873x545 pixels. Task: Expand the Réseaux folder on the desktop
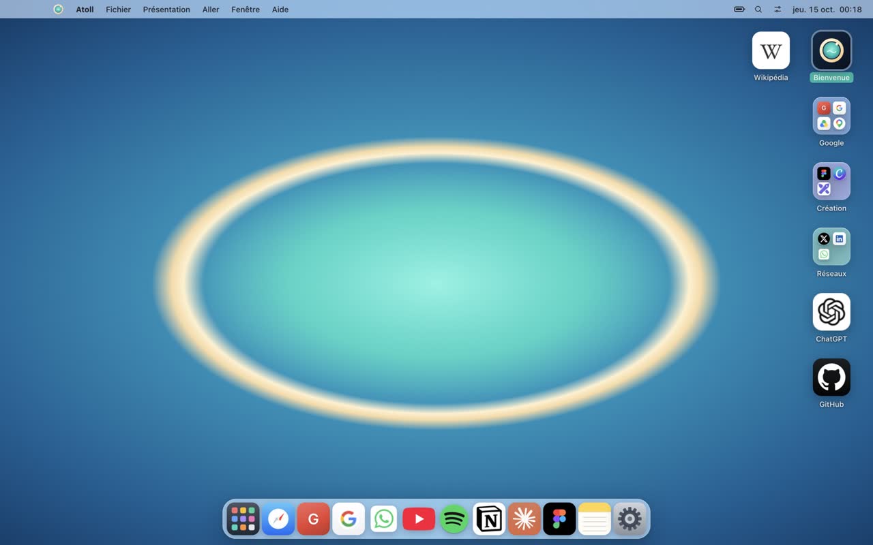click(x=831, y=247)
